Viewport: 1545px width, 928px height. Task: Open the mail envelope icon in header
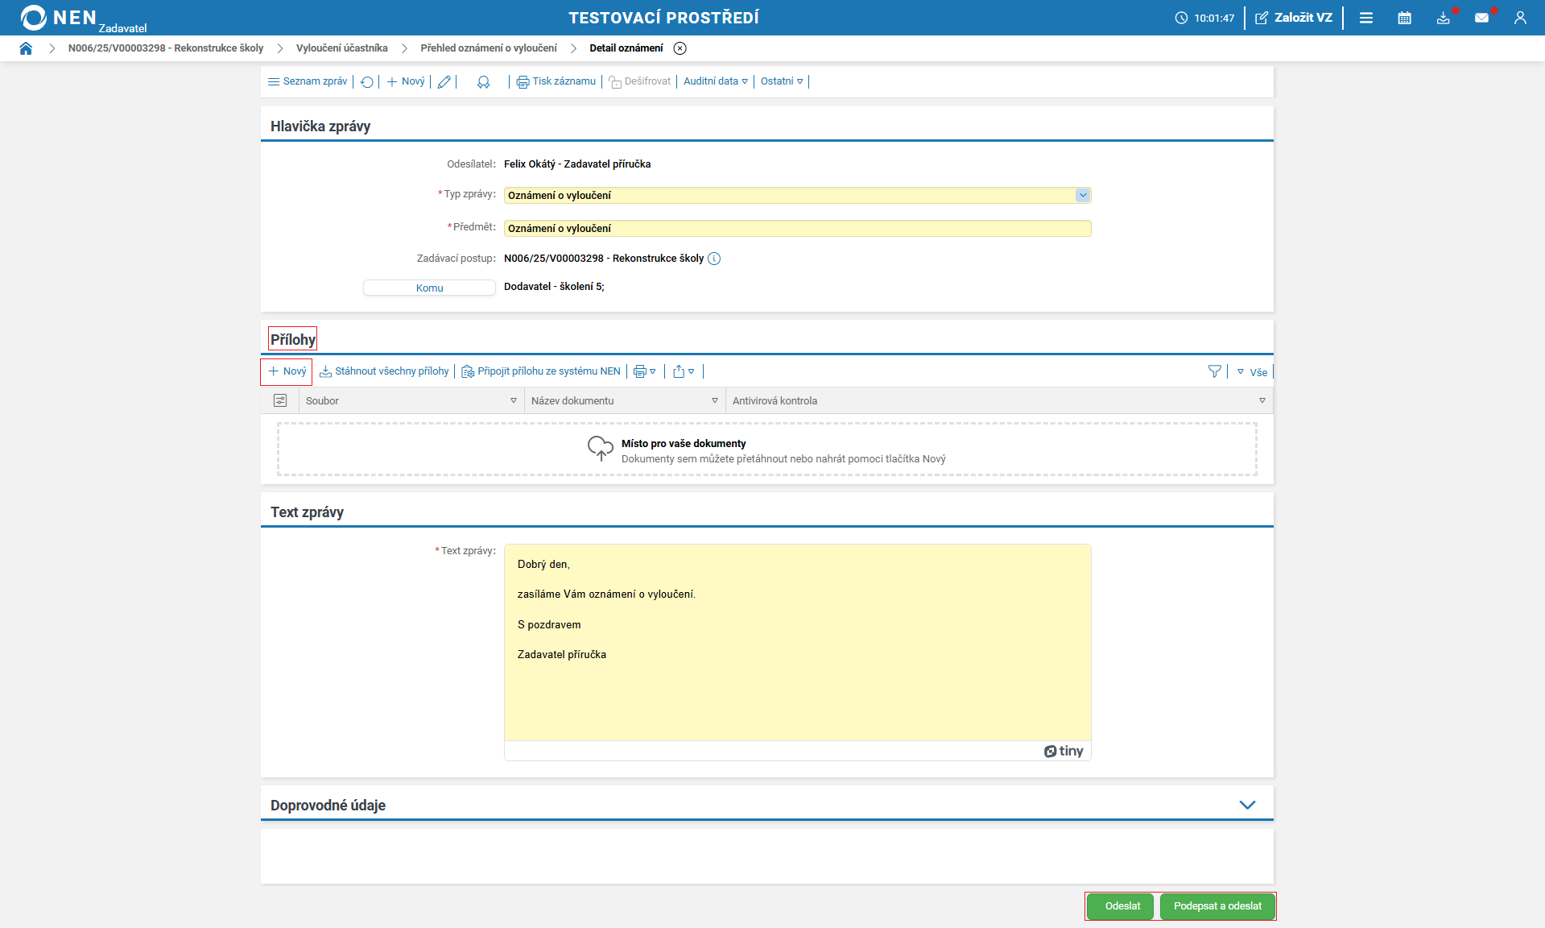(x=1481, y=18)
